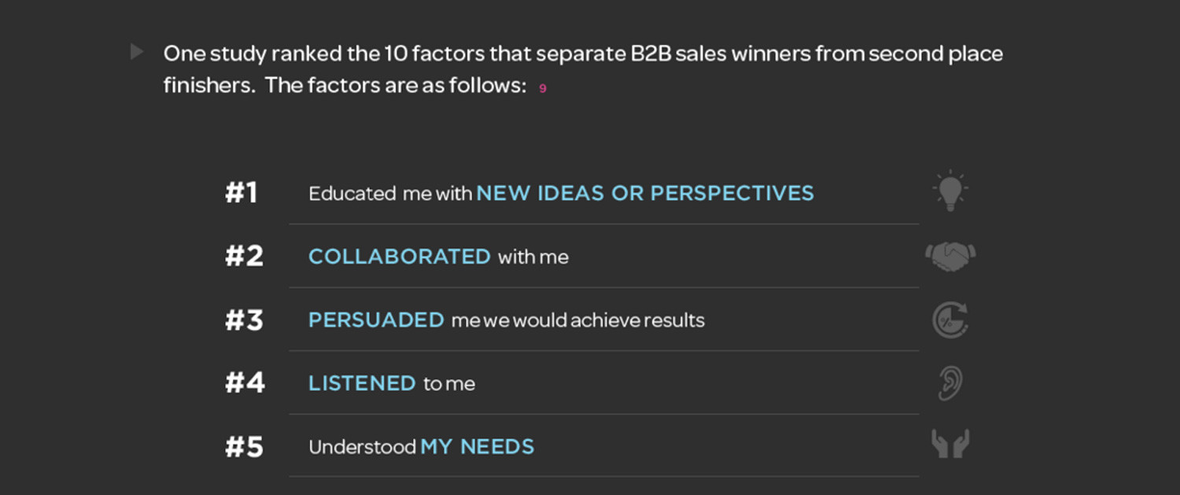The height and width of the screenshot is (495, 1180).
Task: Click the LISTENED highlighted word
Action: [362, 383]
